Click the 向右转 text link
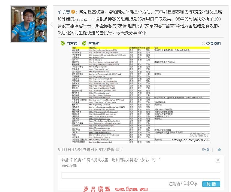 (93, 44)
